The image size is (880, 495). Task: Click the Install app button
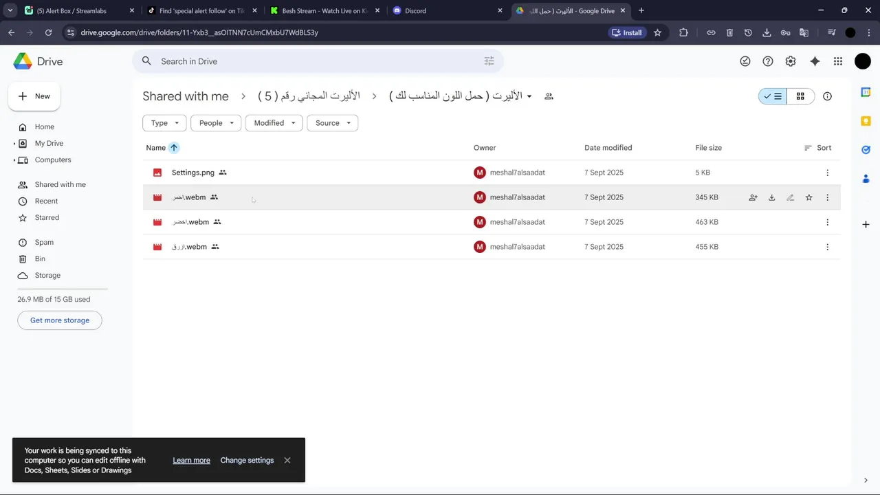pyautogui.click(x=626, y=32)
